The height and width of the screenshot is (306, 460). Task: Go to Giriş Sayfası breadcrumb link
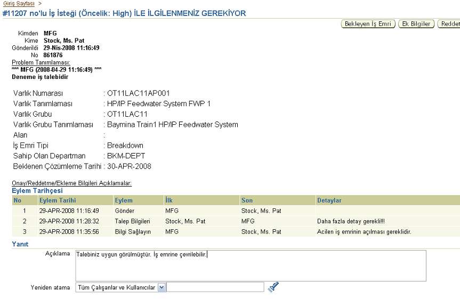click(x=19, y=4)
